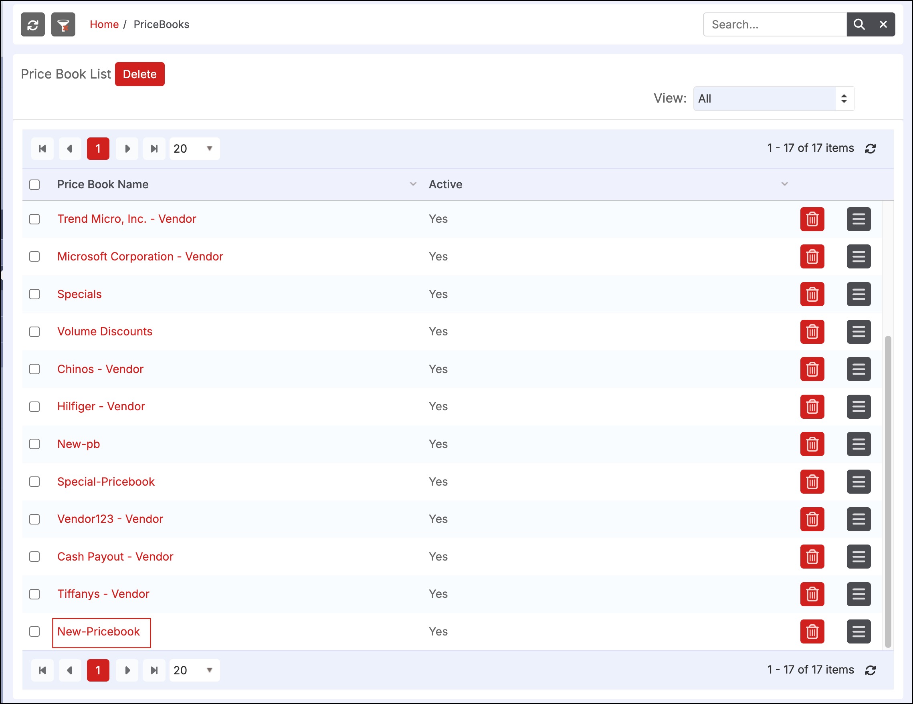The image size is (913, 704).
Task: Open the hamburger menu for Specials
Action: click(858, 295)
